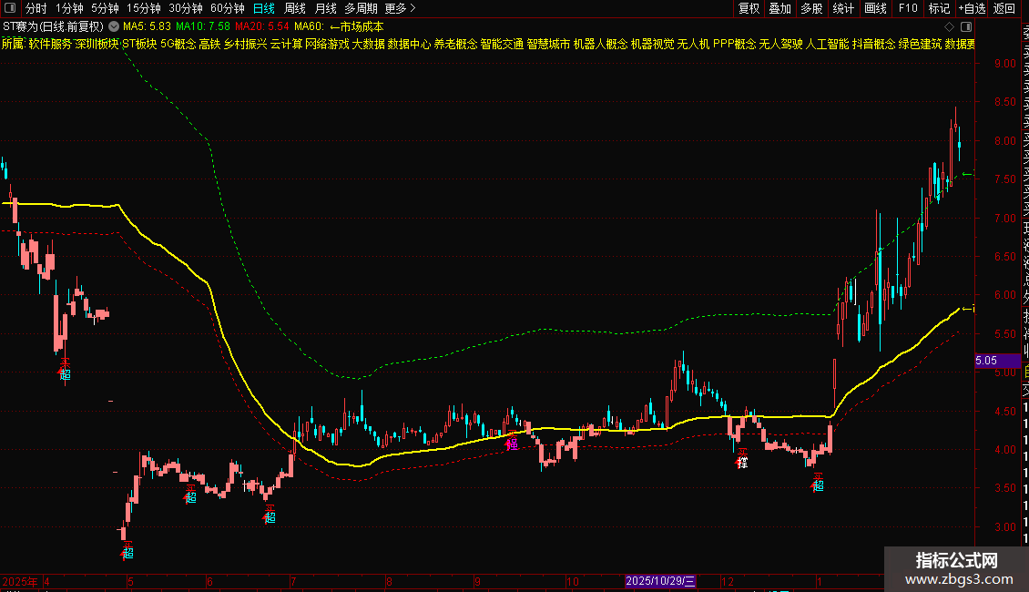Open the 机器视觉 concept link
The height and width of the screenshot is (592, 1029).
[x=652, y=44]
